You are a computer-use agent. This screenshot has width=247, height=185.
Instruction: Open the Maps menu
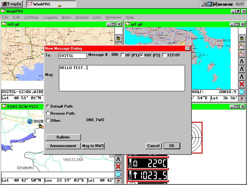[x=66, y=17]
